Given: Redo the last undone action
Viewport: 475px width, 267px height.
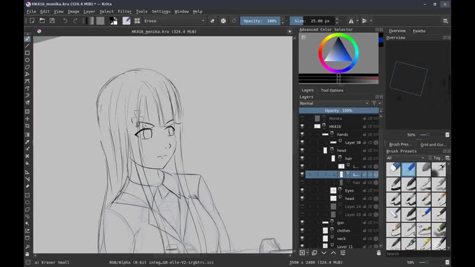Looking at the screenshot, I should click(x=75, y=21).
